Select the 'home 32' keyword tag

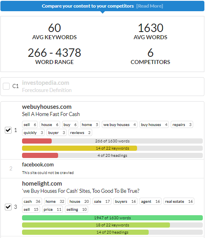point(55,202)
